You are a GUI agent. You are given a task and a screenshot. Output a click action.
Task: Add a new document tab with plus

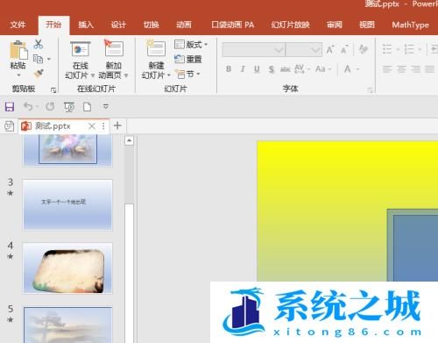click(117, 125)
